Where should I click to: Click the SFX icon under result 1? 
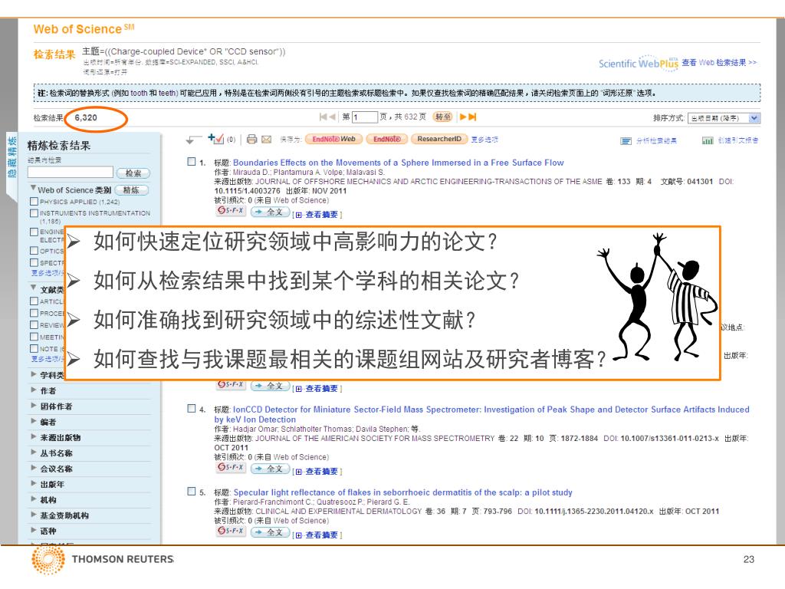[x=232, y=211]
